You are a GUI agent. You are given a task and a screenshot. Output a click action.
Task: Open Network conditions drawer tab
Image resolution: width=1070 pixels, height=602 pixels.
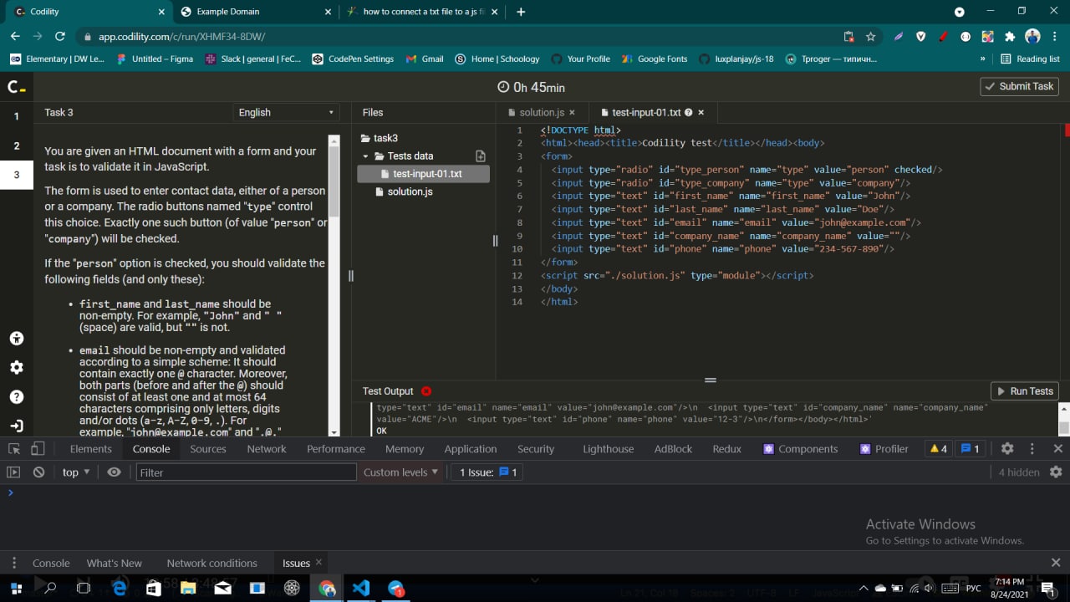pos(212,563)
